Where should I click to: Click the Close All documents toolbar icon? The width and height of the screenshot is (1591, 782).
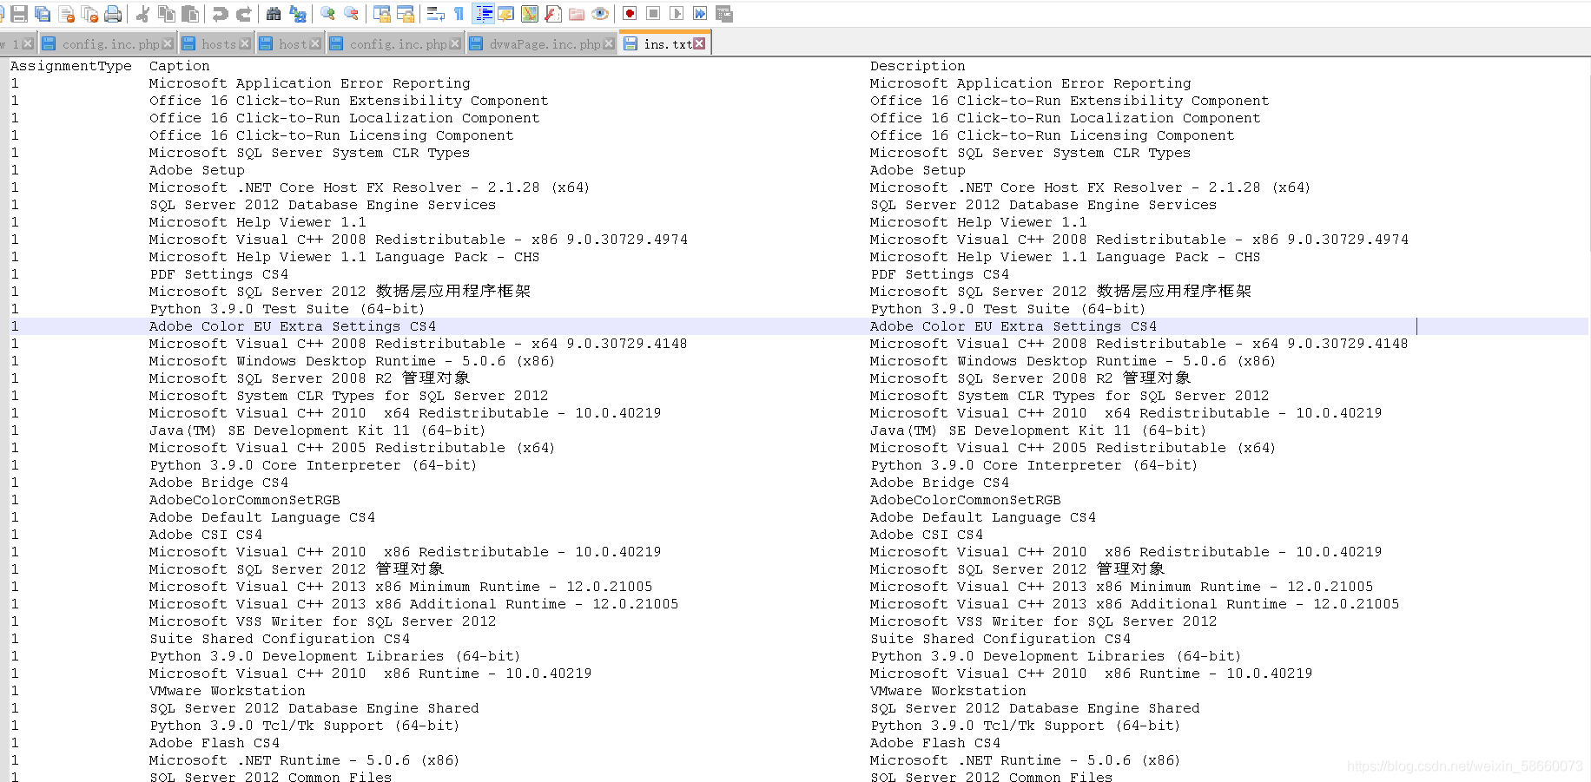click(x=89, y=14)
